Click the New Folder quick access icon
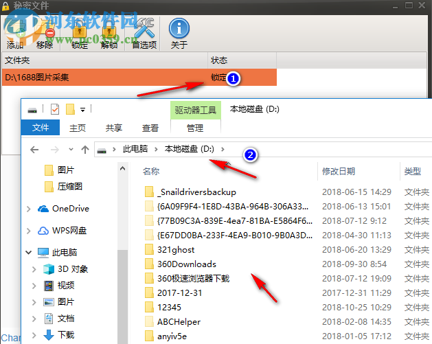Image resolution: width=432 pixels, height=344 pixels. click(70, 109)
